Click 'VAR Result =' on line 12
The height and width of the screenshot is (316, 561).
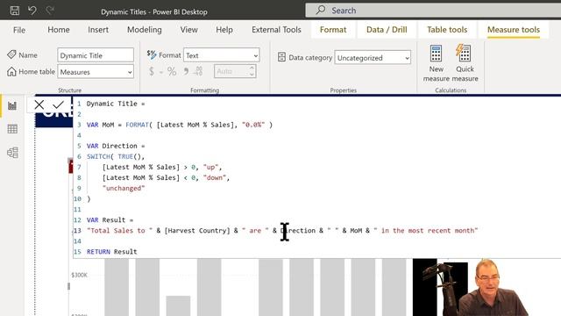point(110,220)
